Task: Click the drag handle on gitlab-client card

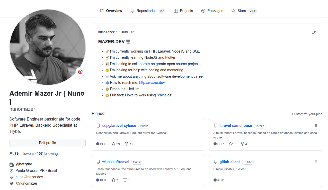Action: click(316, 162)
